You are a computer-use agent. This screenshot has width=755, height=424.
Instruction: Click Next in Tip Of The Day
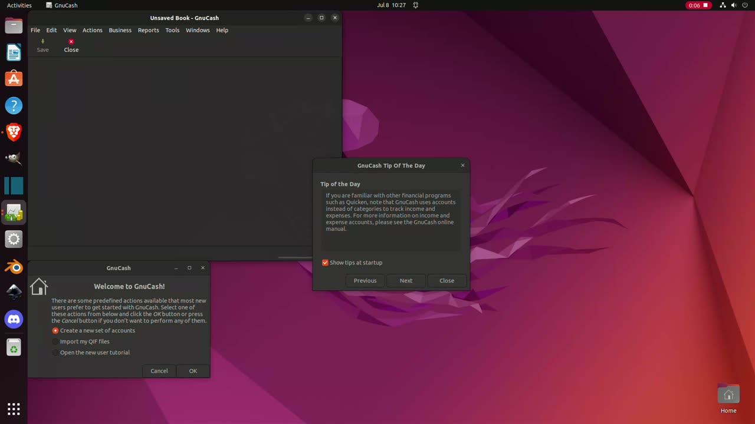(406, 281)
